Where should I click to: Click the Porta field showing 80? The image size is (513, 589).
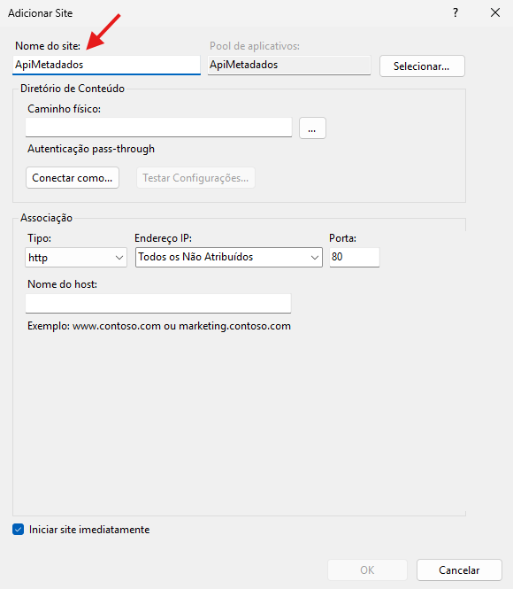point(355,258)
